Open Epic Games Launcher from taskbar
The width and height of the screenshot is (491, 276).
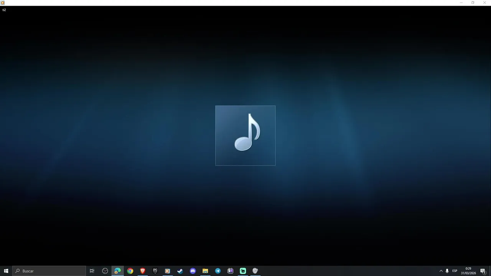point(155,271)
